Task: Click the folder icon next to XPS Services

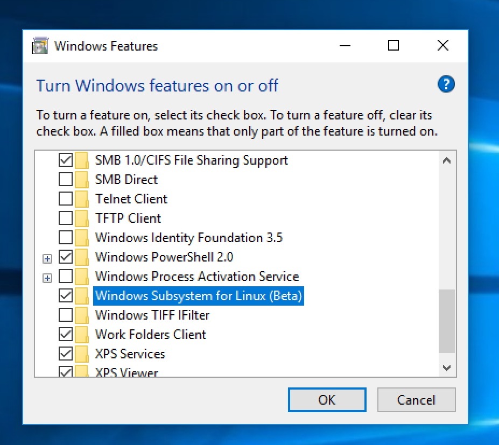Action: tap(83, 354)
